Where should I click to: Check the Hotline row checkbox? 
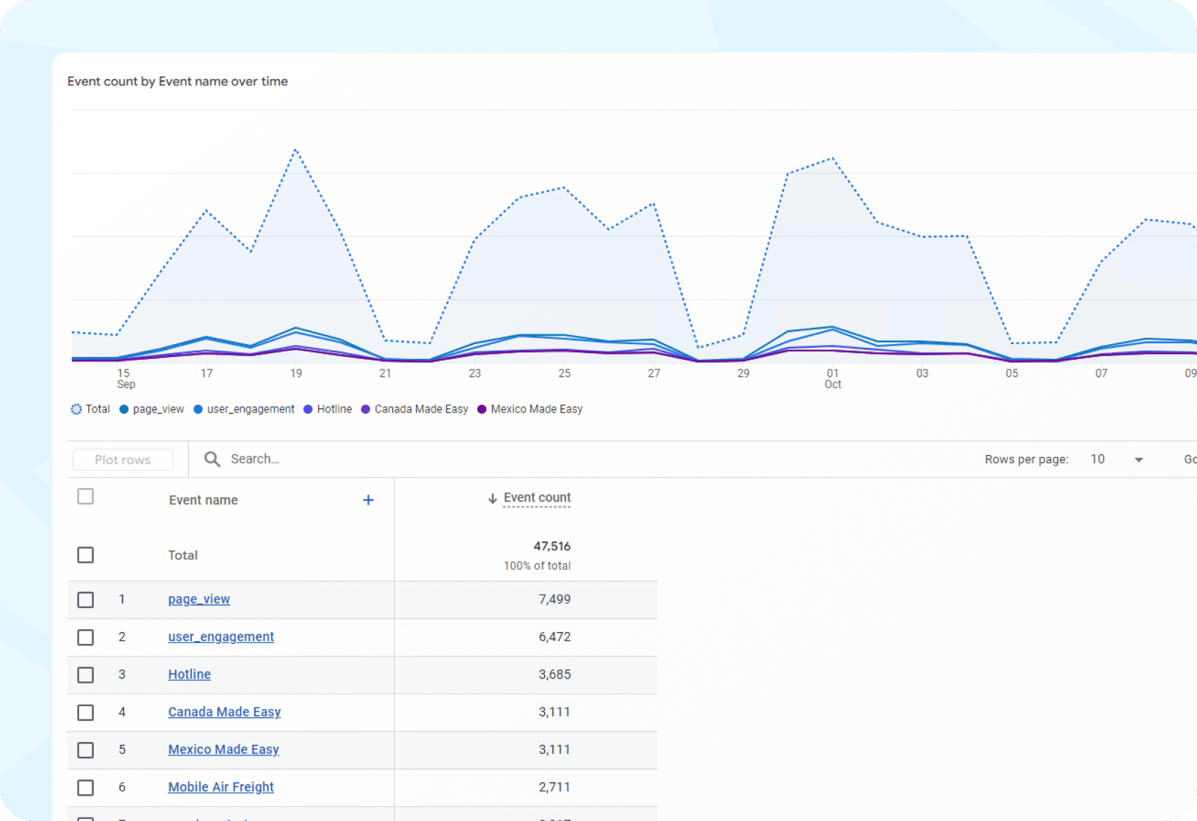85,675
